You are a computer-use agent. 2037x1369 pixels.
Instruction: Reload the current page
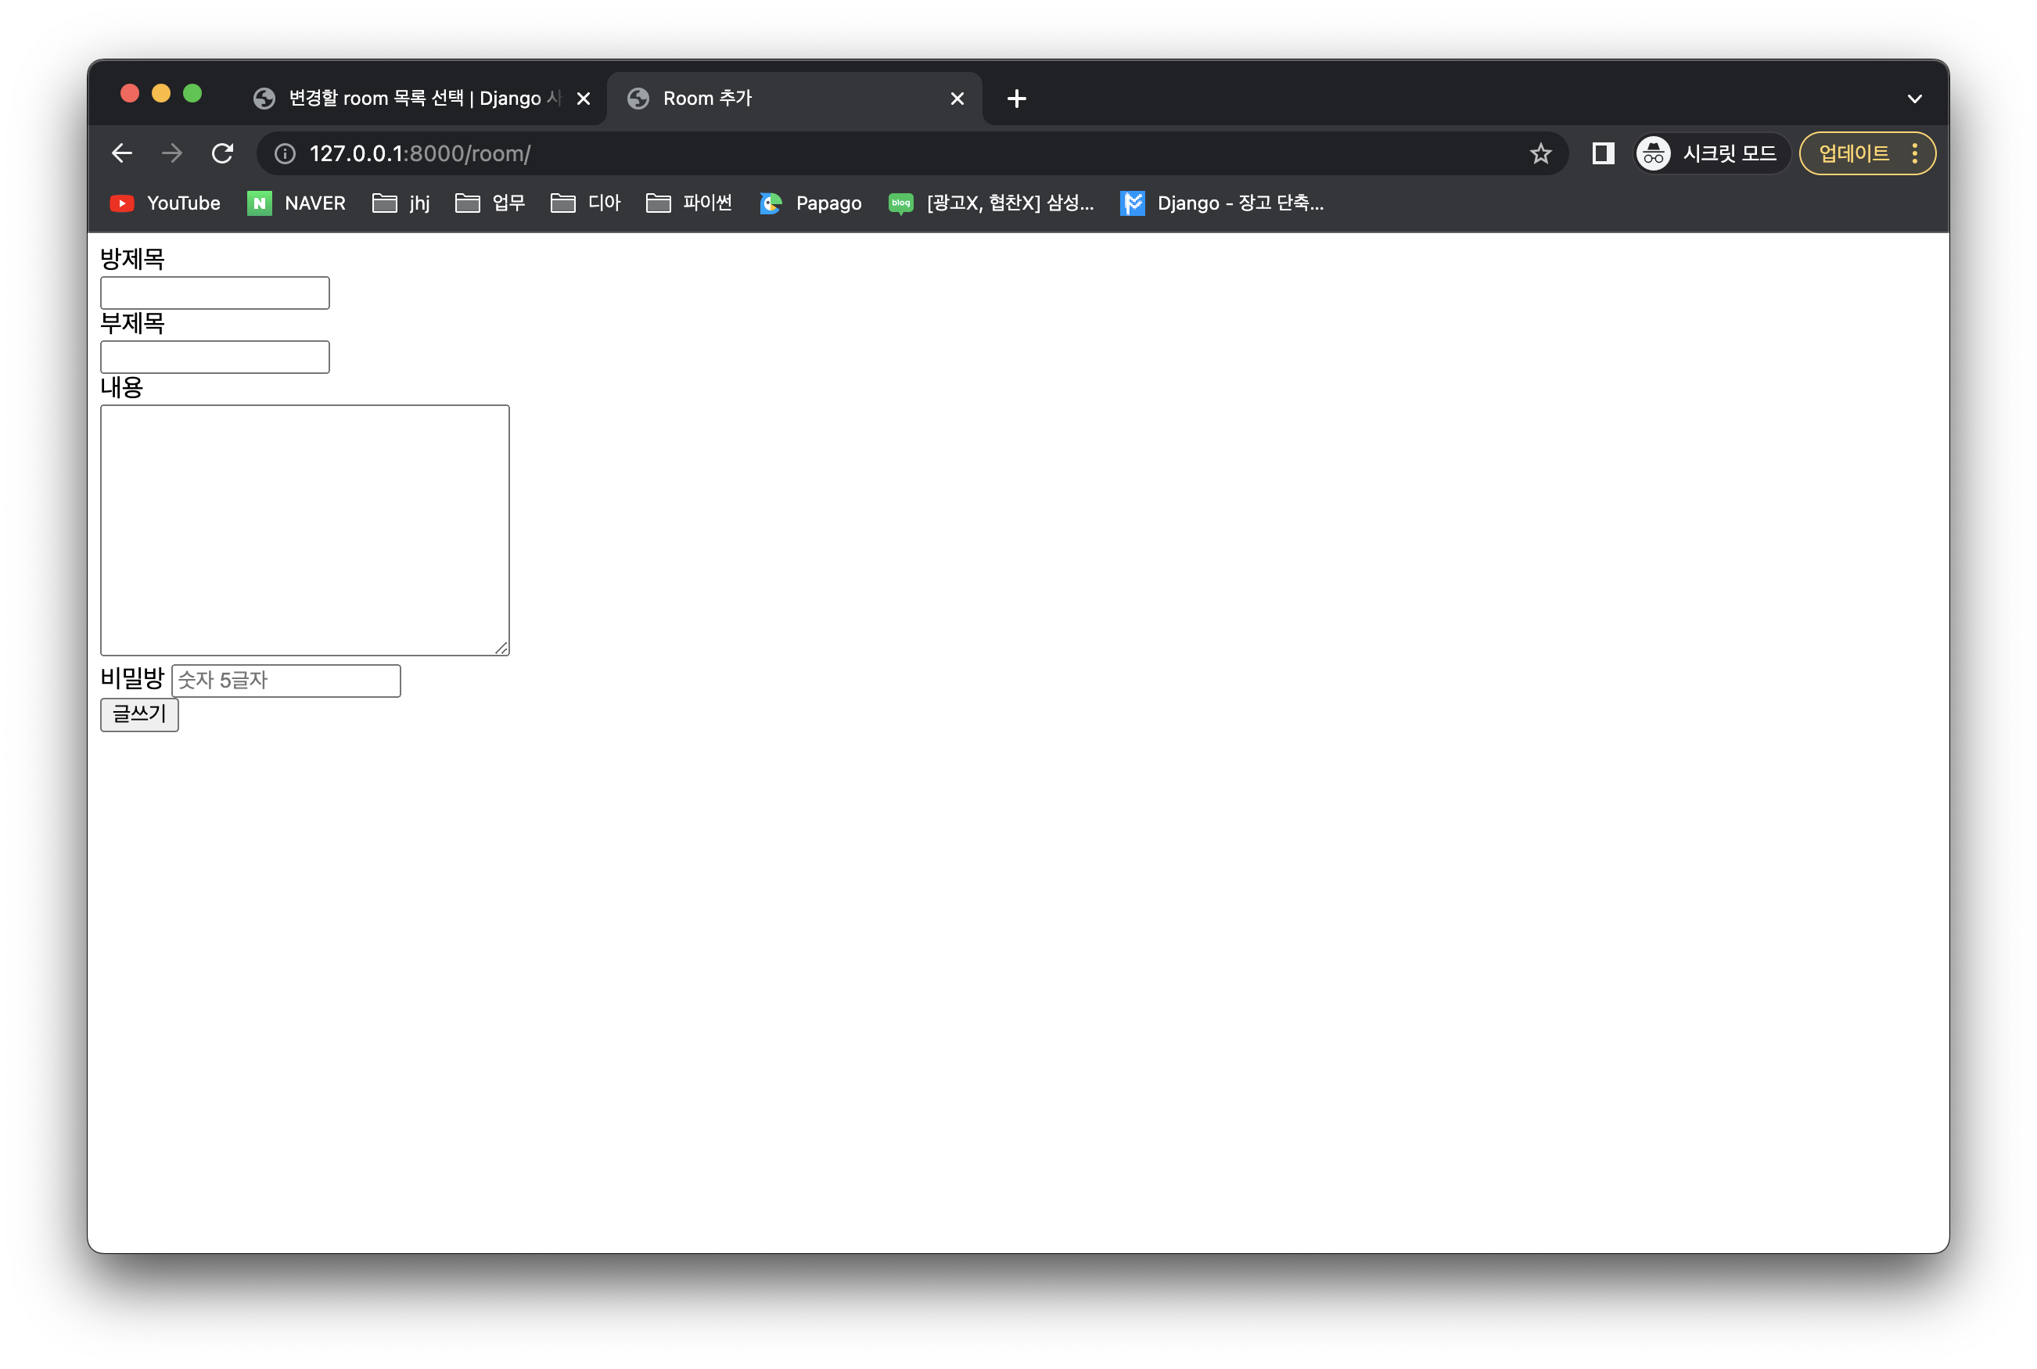[223, 153]
